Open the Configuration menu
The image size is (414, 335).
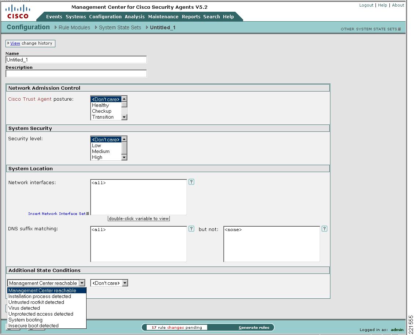coord(105,16)
